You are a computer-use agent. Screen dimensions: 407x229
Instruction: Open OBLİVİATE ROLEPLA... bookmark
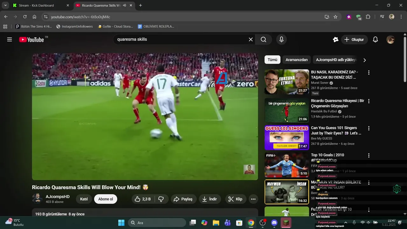156,26
